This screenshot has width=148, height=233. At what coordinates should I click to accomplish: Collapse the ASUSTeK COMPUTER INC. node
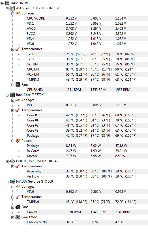7,8
